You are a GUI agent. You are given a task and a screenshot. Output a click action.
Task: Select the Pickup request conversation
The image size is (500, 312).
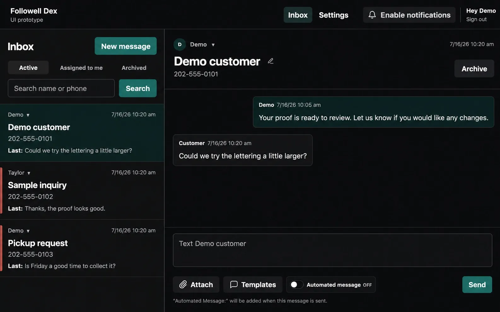pyautogui.click(x=82, y=248)
